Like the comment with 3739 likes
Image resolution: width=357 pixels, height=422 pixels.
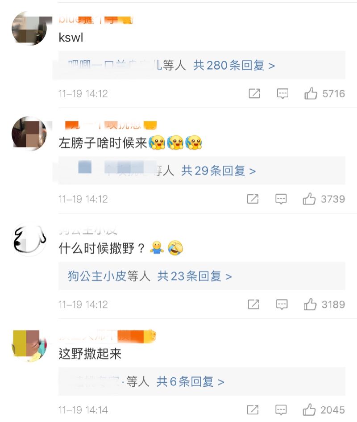309,199
